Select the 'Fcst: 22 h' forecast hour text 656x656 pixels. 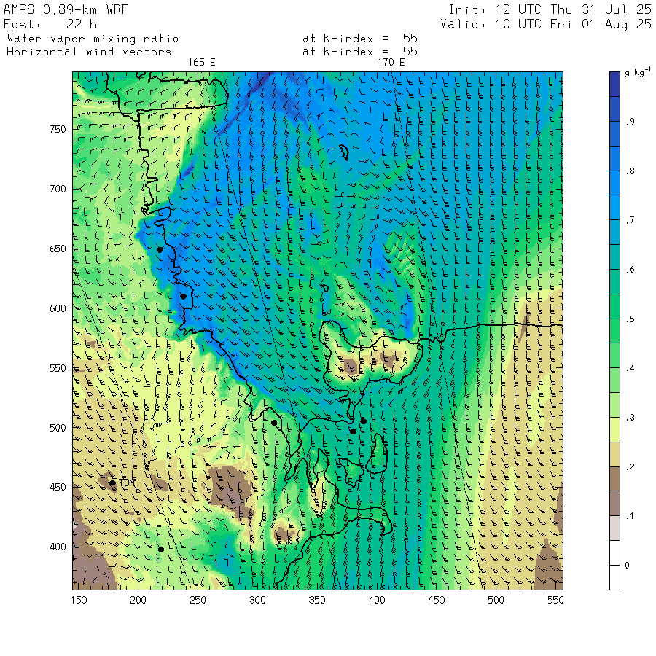coord(50,24)
